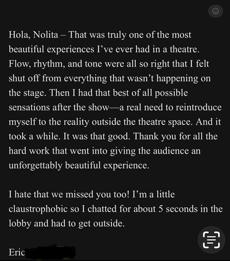Viewport: 230px width, 261px height.
Task: Click the greeting "Hola, Nolita"
Action: pyautogui.click(x=33, y=35)
